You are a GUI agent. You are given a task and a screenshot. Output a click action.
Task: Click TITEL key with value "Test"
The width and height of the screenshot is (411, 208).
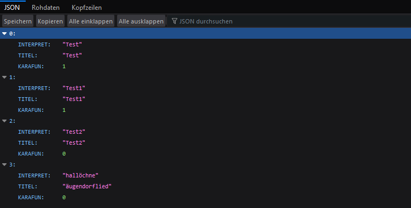point(27,56)
